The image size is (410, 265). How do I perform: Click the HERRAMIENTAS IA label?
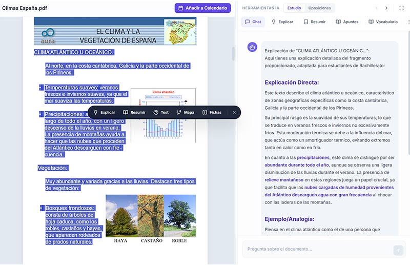click(x=261, y=8)
